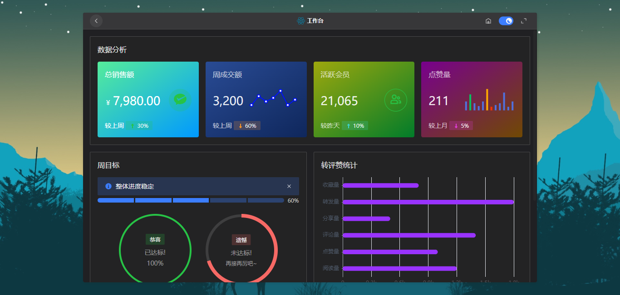Click the 30% increase badge
The height and width of the screenshot is (295, 620).
(x=139, y=126)
